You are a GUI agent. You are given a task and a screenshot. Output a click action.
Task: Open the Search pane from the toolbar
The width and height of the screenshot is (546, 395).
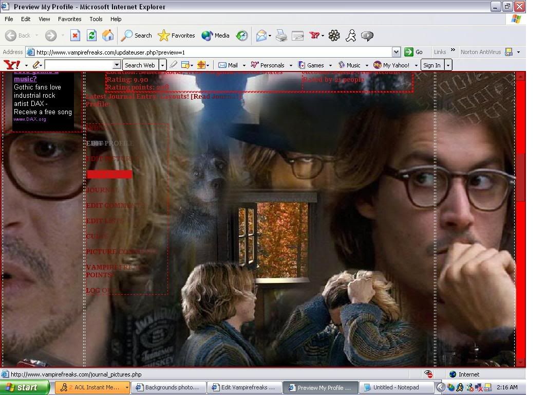coord(136,35)
